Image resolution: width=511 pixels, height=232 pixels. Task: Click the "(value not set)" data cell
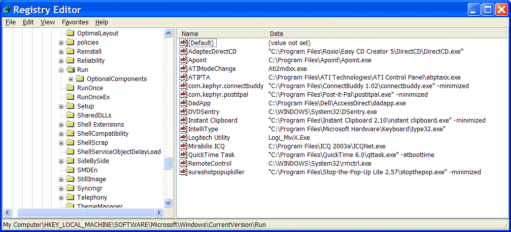tap(289, 43)
